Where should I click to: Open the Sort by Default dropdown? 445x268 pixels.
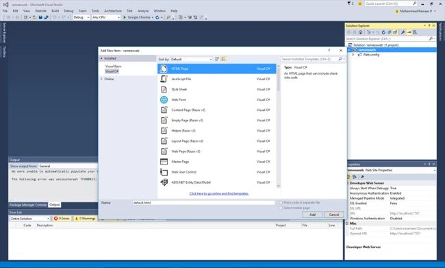click(x=191, y=59)
